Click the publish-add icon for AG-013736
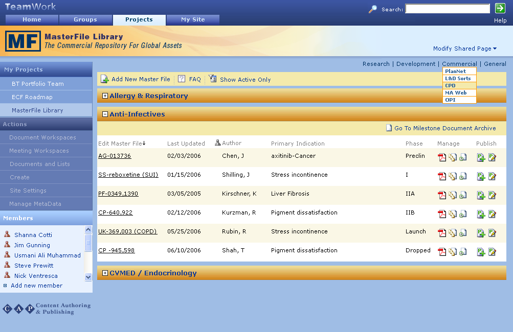 (481, 157)
